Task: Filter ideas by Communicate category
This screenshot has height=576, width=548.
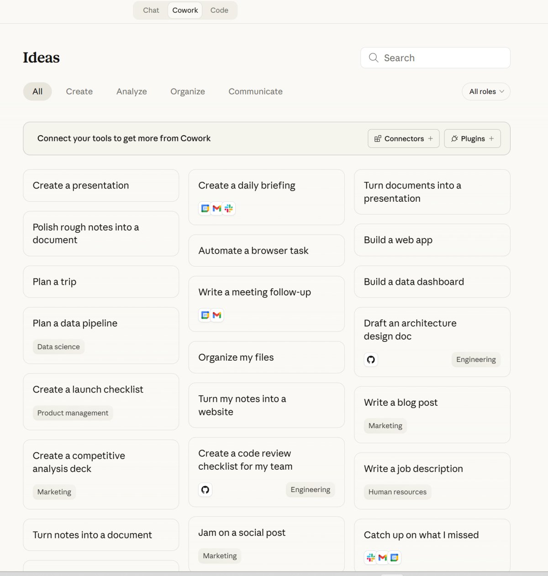Action: tap(255, 92)
